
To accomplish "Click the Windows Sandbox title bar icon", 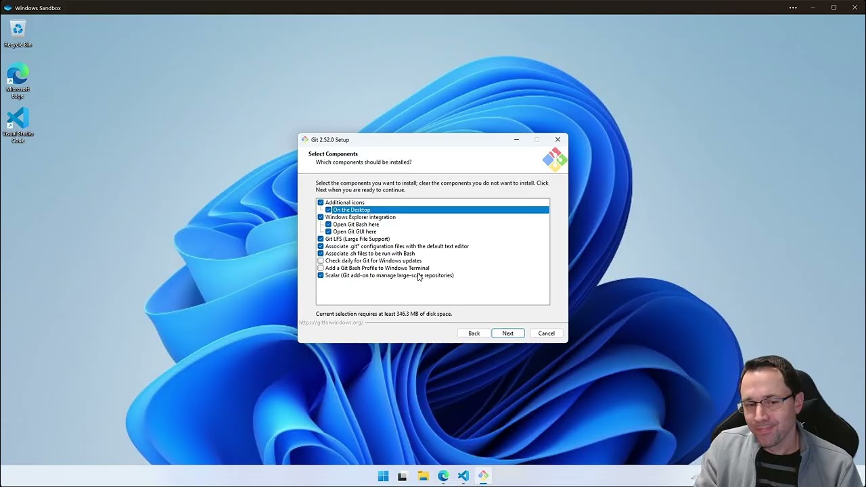I will (7, 7).
